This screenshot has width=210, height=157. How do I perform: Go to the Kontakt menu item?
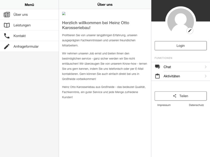[x=20, y=36]
